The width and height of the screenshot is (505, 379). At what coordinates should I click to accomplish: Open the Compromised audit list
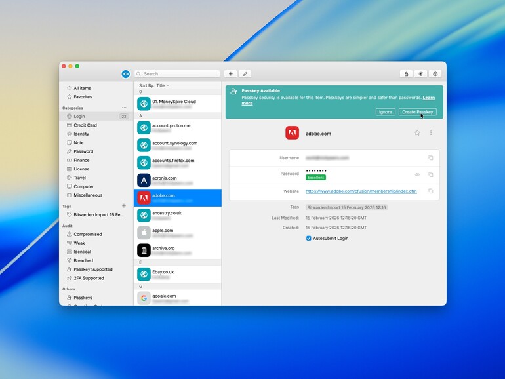(96, 234)
